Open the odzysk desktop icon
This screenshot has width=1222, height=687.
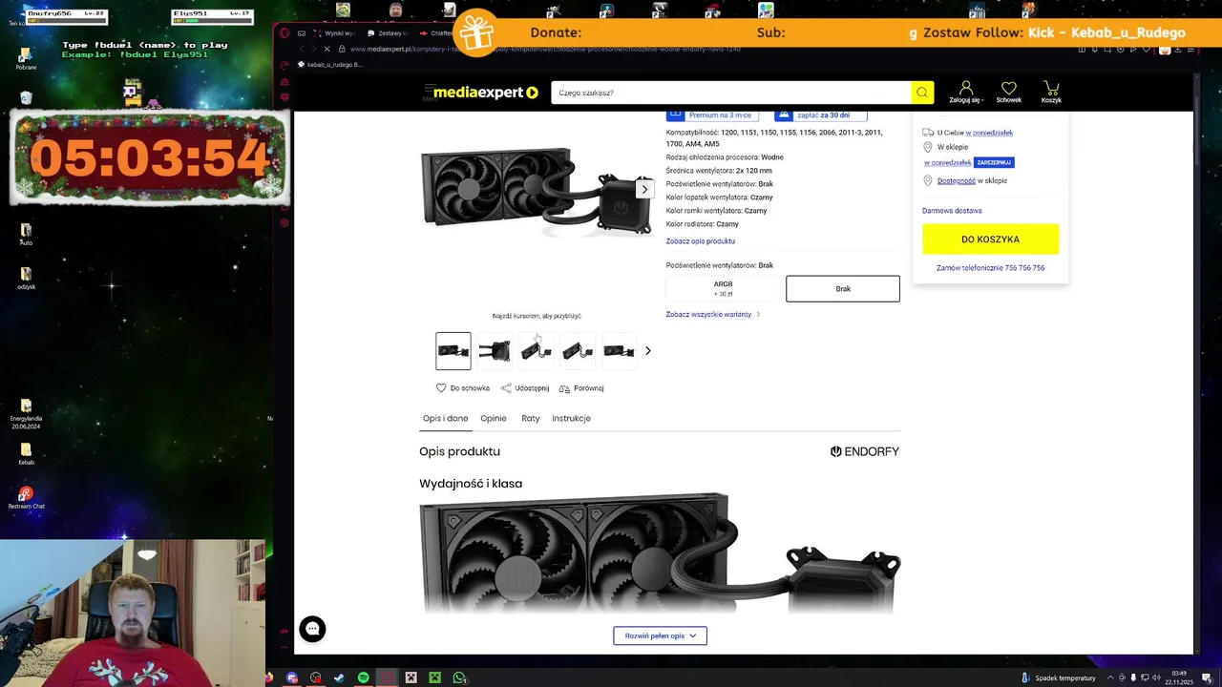(x=26, y=278)
